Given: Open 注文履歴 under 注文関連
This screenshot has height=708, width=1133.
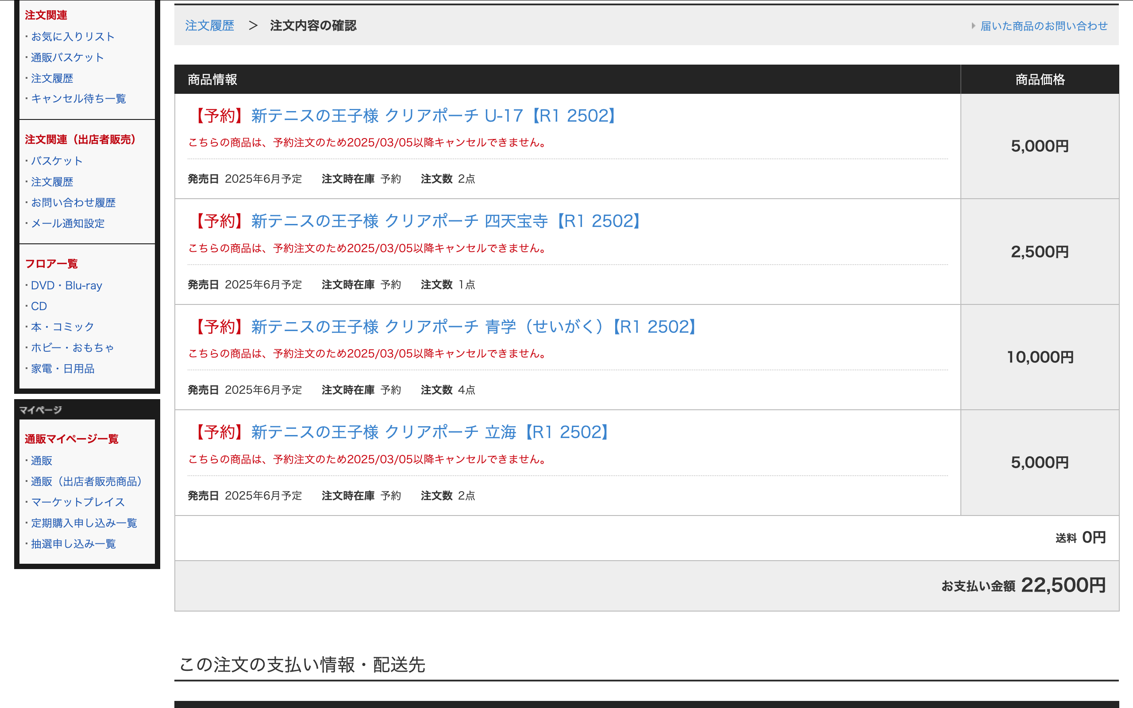Looking at the screenshot, I should (x=52, y=78).
